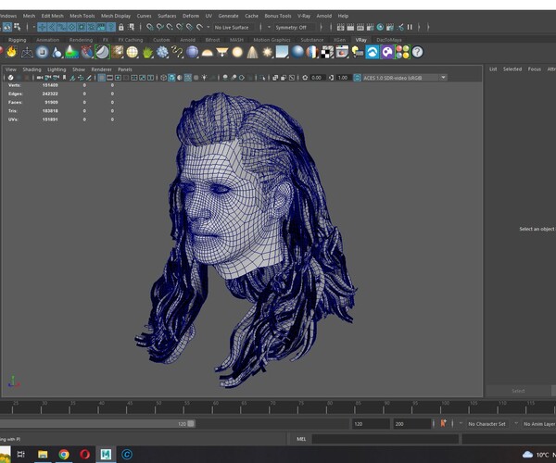Toggle the viewport film gate button
The height and width of the screenshot is (463, 556).
110,78
